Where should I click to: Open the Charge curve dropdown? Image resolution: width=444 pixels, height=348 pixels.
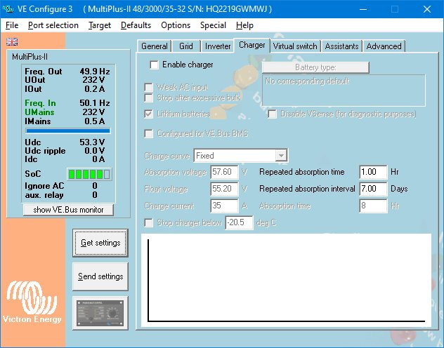click(x=281, y=156)
